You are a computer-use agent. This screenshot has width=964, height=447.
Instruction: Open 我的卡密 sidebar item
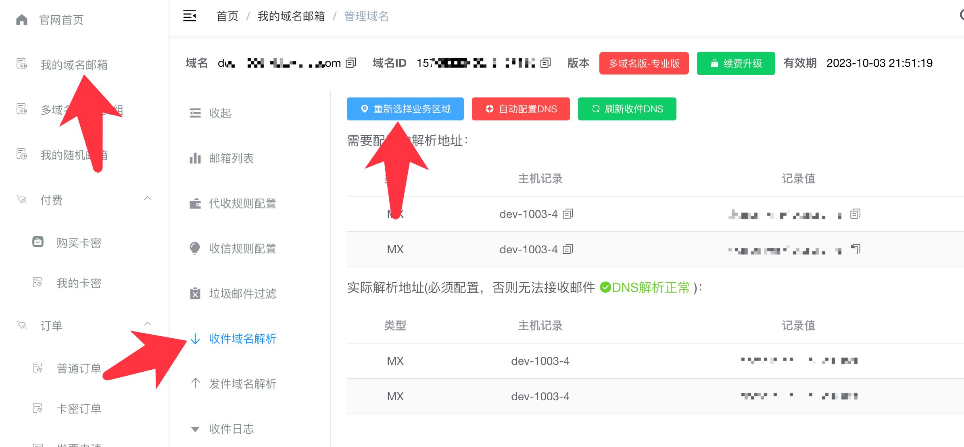[x=79, y=283]
